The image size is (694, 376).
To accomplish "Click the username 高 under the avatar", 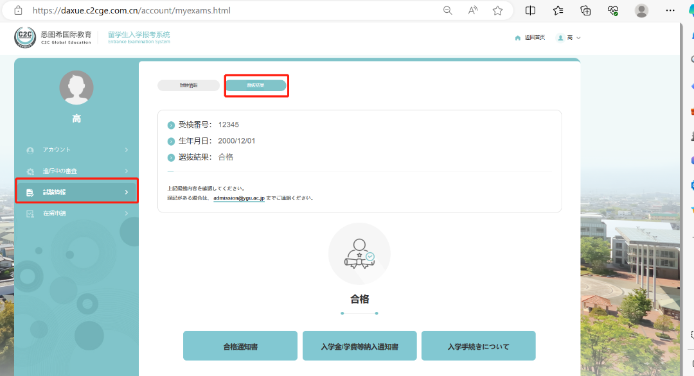I will pos(76,119).
